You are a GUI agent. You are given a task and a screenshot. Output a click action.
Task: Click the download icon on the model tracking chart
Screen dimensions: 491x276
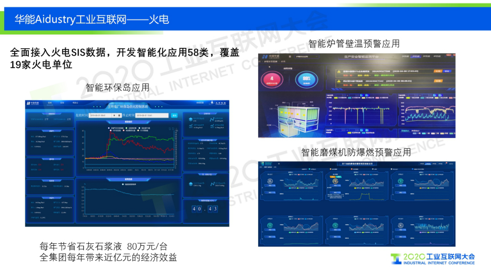tap(177, 129)
